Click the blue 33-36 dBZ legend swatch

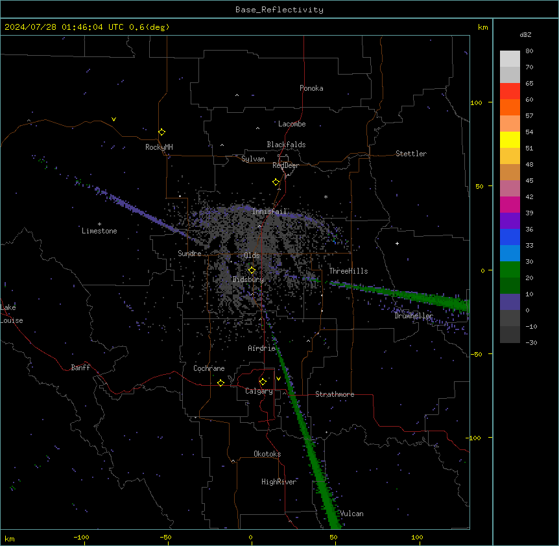[510, 237]
